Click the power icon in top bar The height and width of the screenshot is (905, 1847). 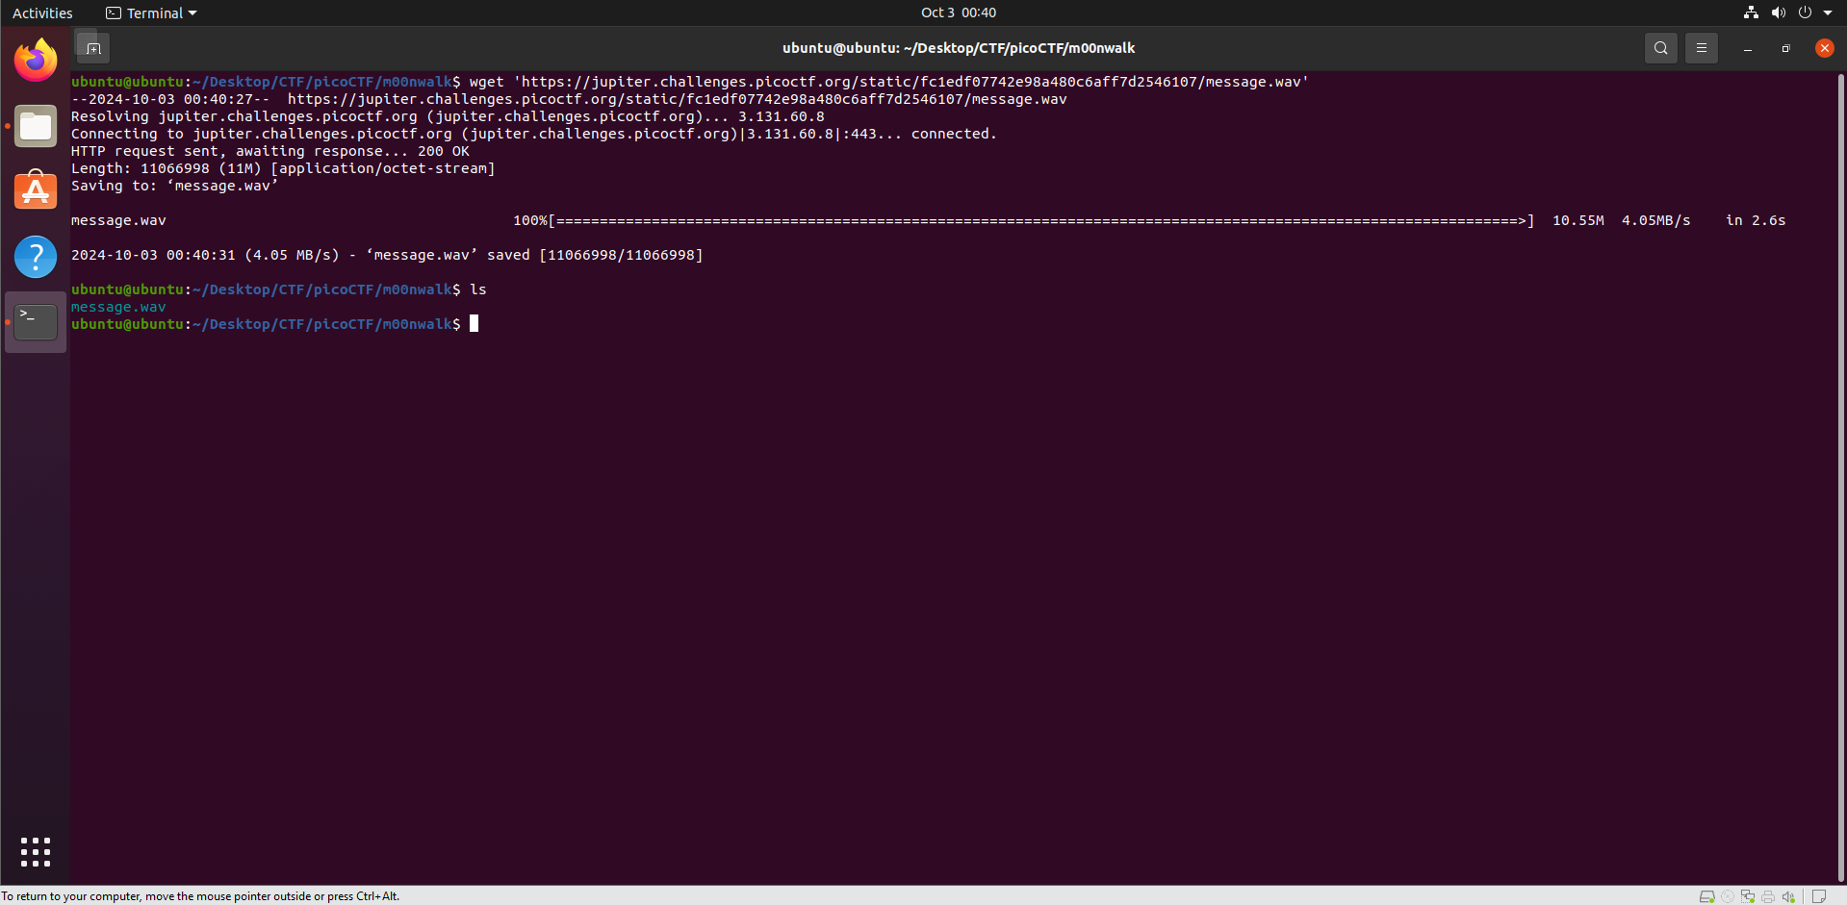point(1805,13)
